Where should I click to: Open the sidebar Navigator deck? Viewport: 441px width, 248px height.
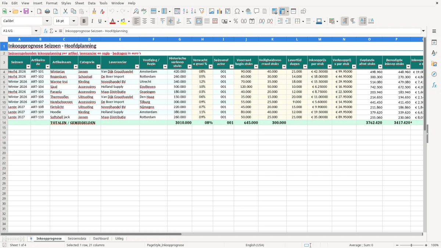coord(434,74)
